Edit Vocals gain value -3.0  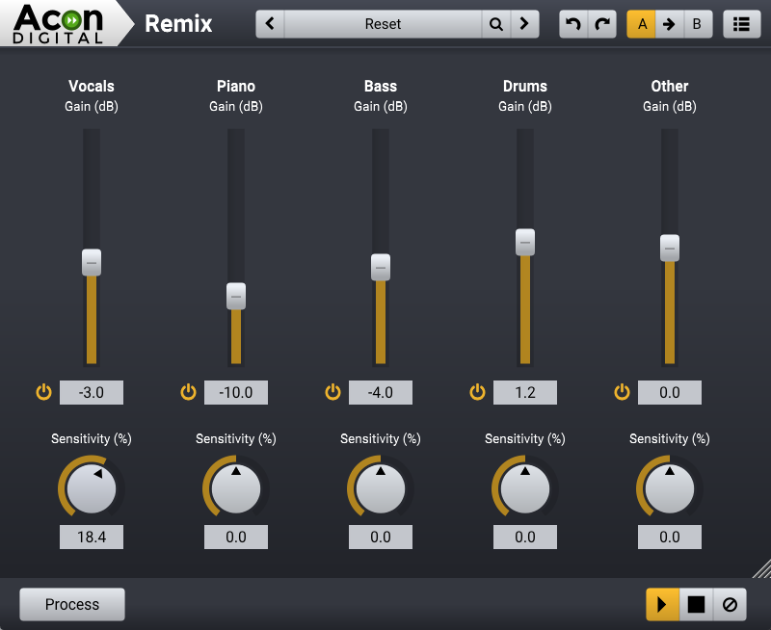point(92,392)
